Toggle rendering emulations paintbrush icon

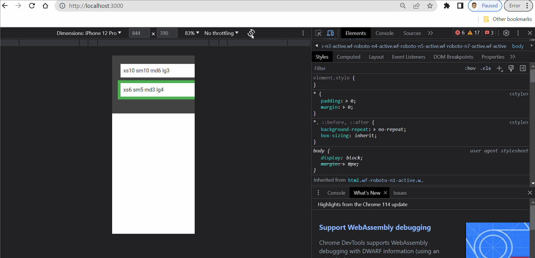pos(511,68)
